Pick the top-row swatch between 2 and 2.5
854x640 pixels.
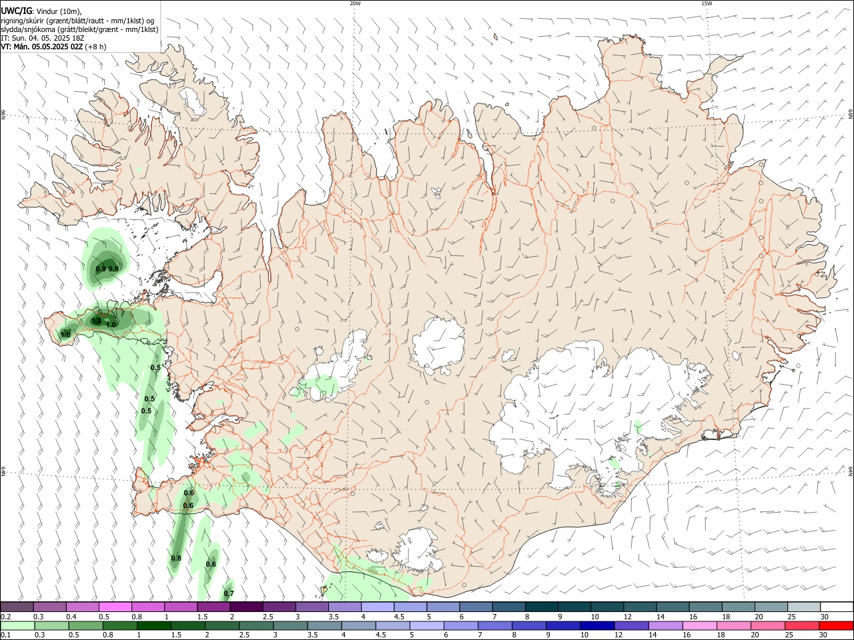pyautogui.click(x=246, y=607)
